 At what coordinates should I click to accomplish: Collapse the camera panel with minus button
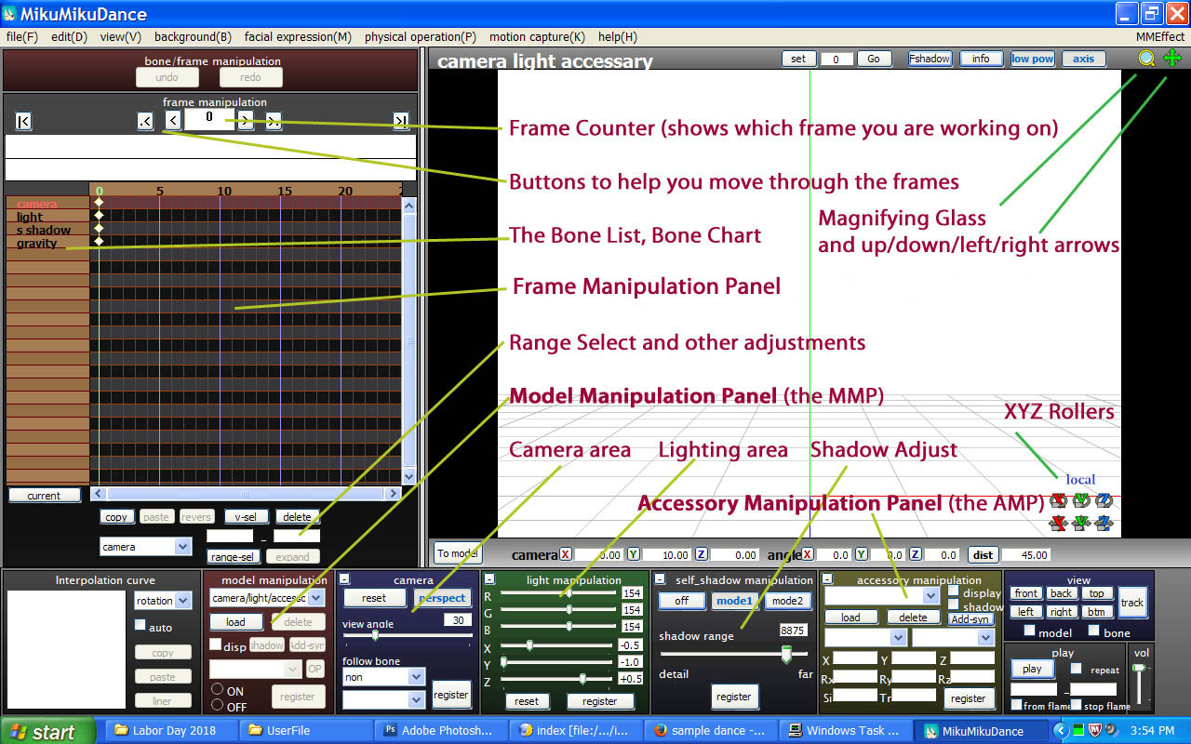pyautogui.click(x=346, y=579)
